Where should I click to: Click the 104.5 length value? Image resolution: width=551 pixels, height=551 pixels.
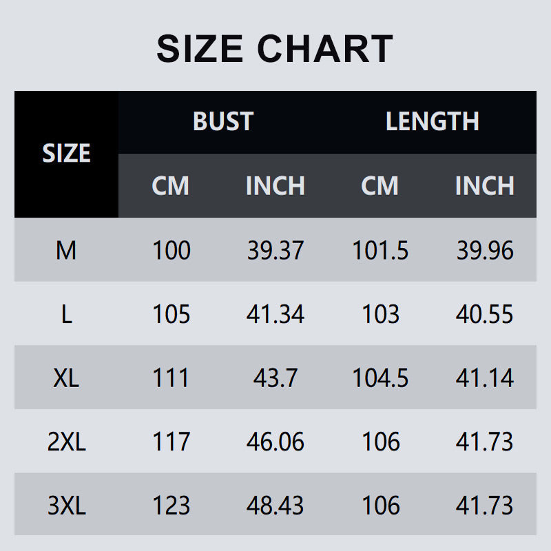pos(380,378)
